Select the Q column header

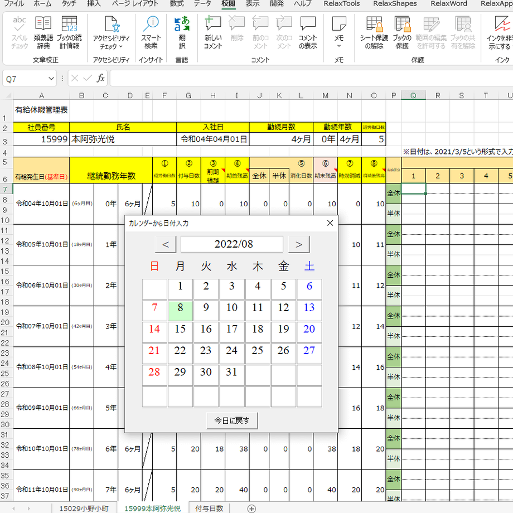(414, 95)
